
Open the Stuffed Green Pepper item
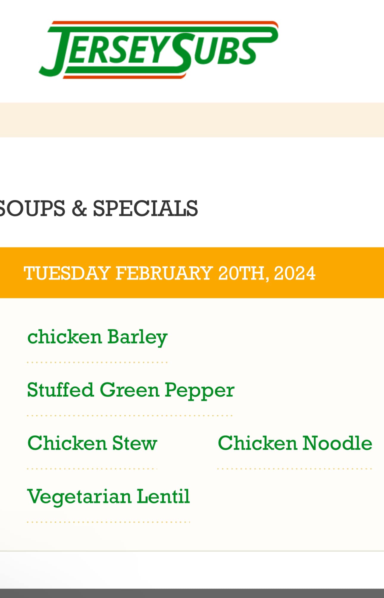coord(131,390)
